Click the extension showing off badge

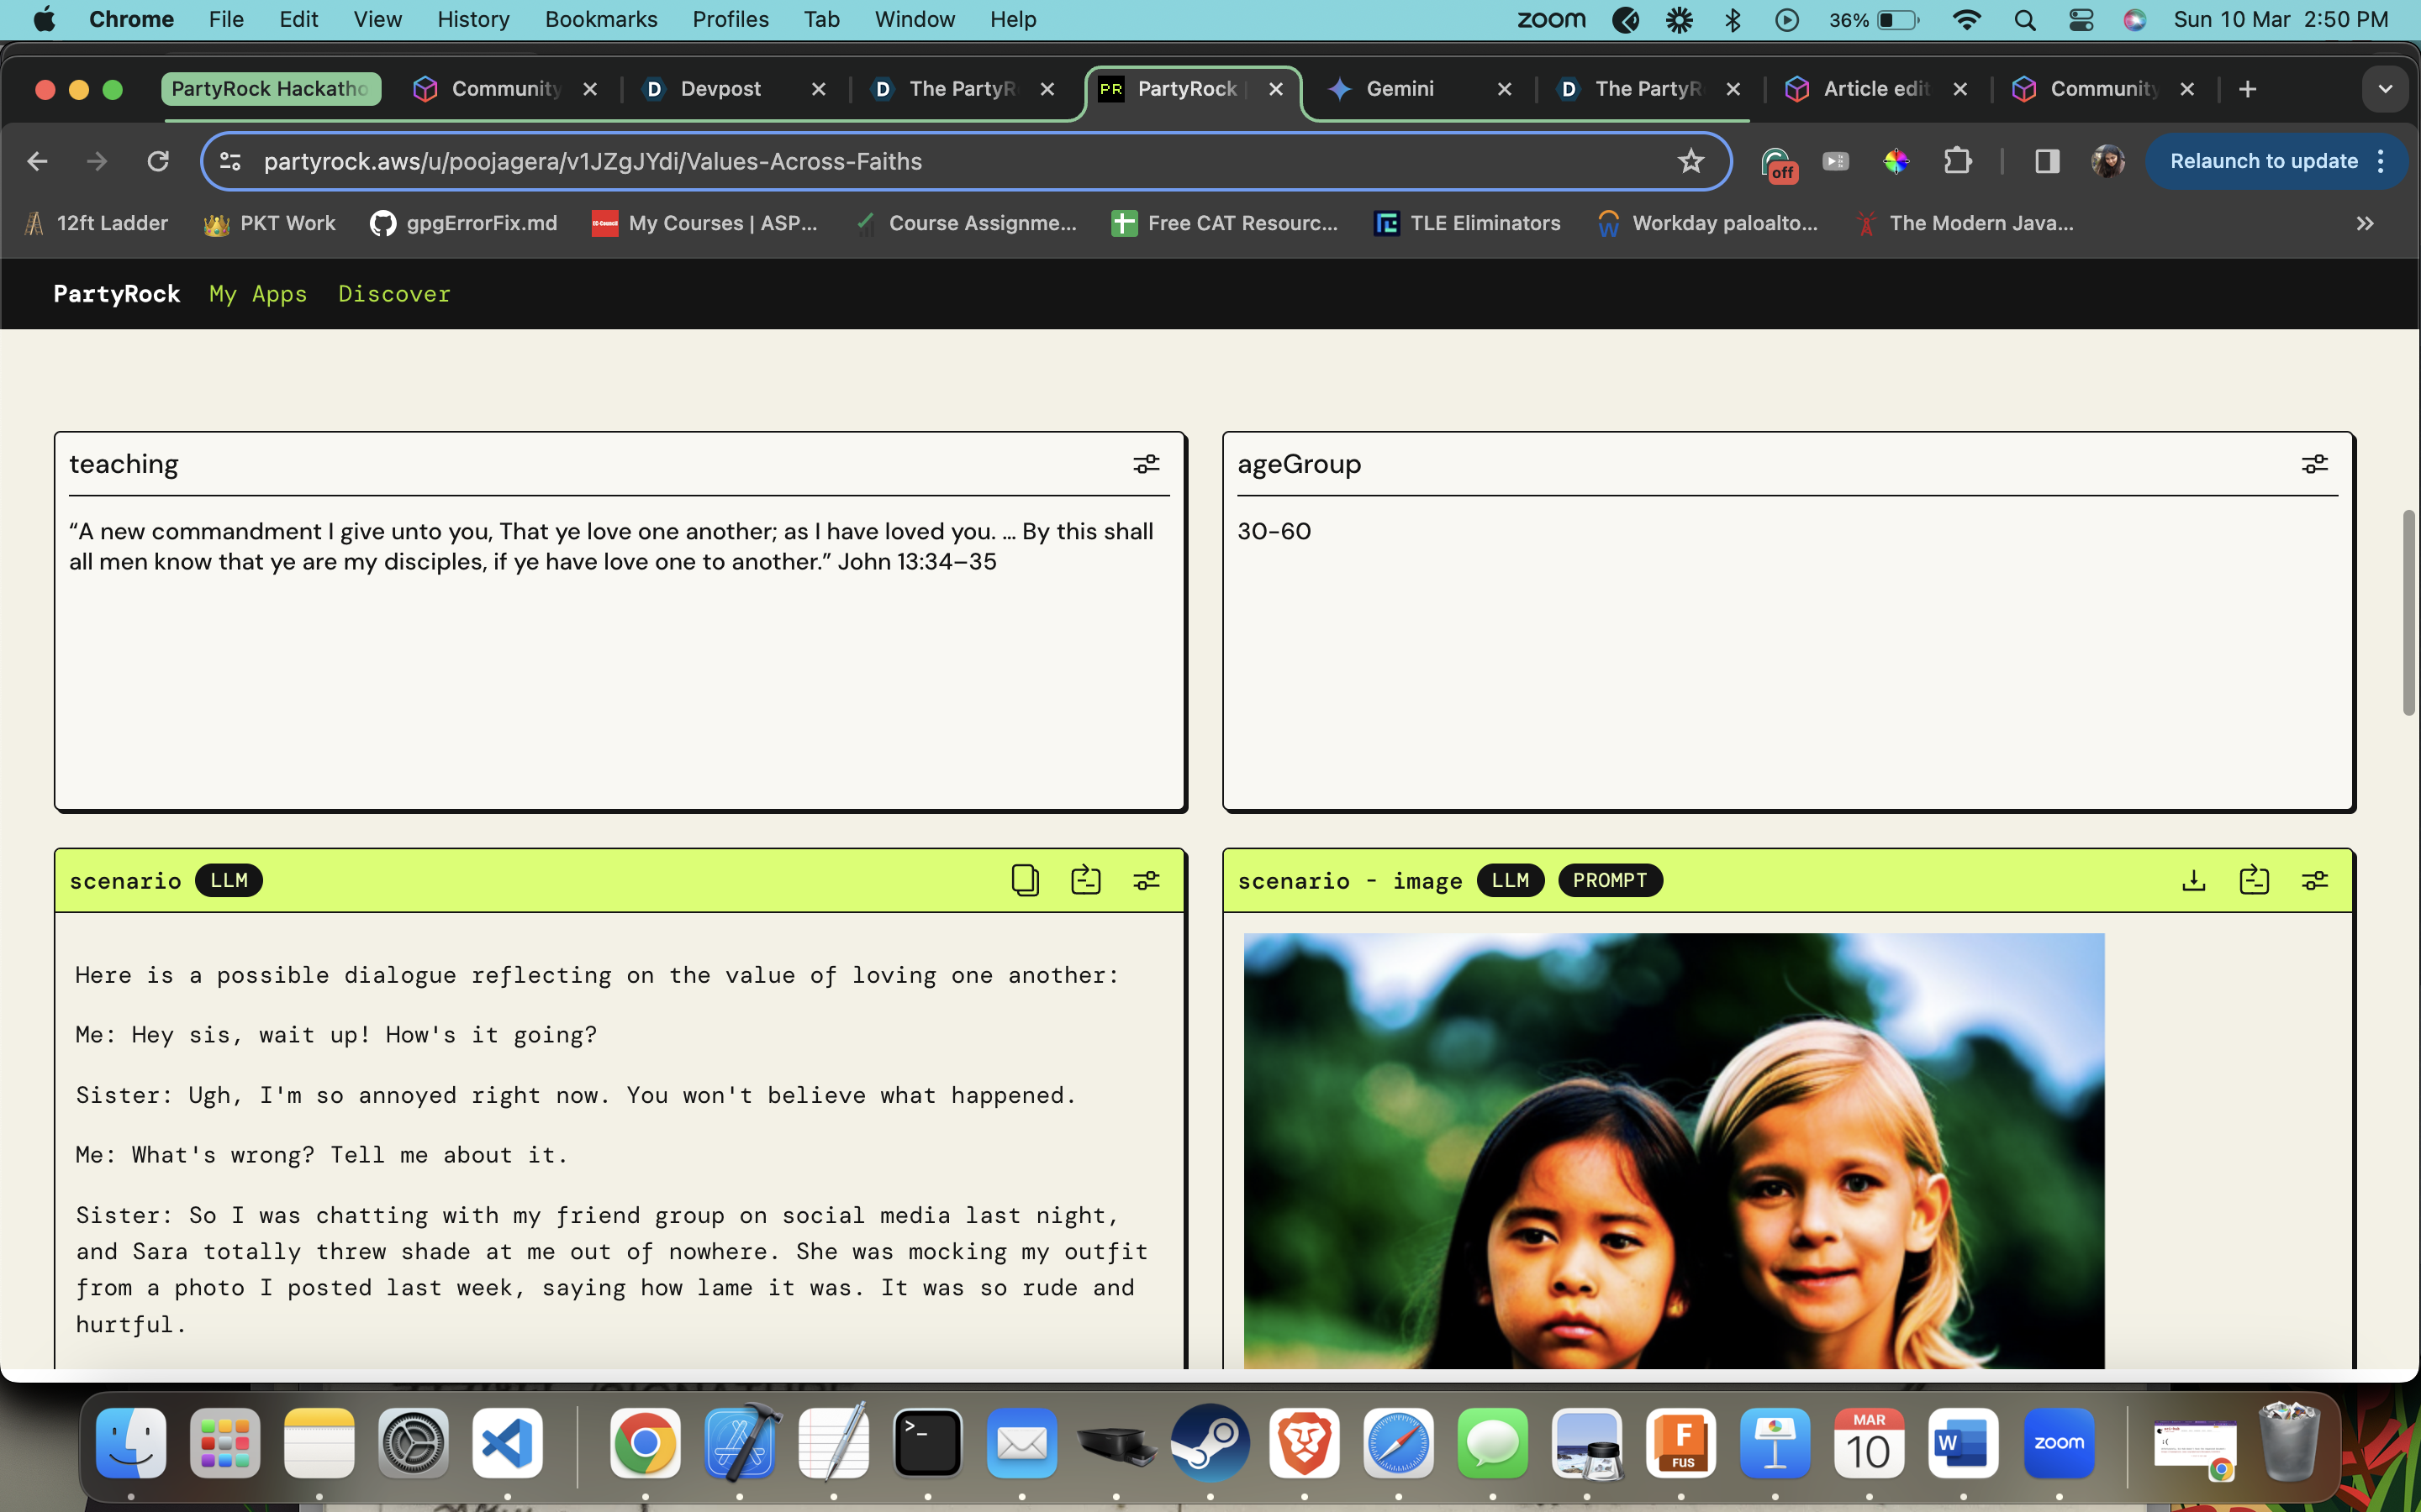(x=1777, y=163)
